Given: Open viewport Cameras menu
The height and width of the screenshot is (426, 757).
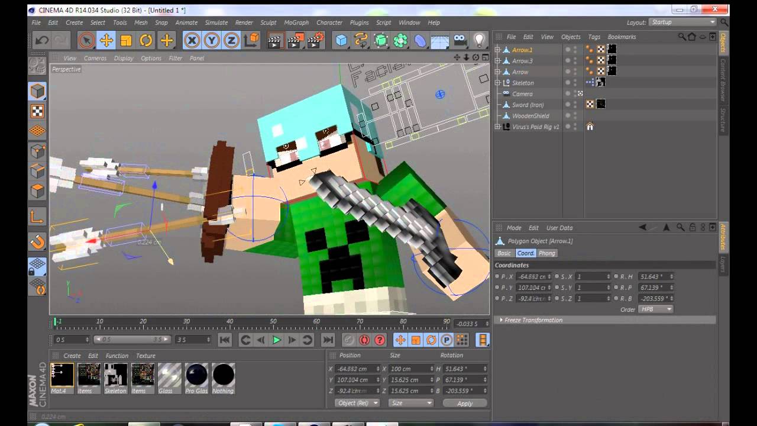Looking at the screenshot, I should click(x=95, y=58).
